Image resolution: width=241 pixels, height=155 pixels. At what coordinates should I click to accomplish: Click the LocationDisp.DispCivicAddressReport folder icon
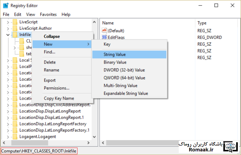click(15, 105)
